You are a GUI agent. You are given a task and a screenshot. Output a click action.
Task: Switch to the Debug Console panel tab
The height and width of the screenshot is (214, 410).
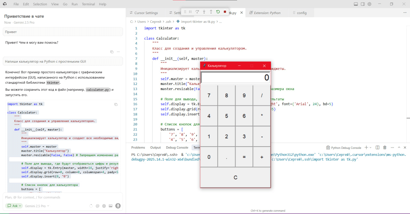(177, 148)
